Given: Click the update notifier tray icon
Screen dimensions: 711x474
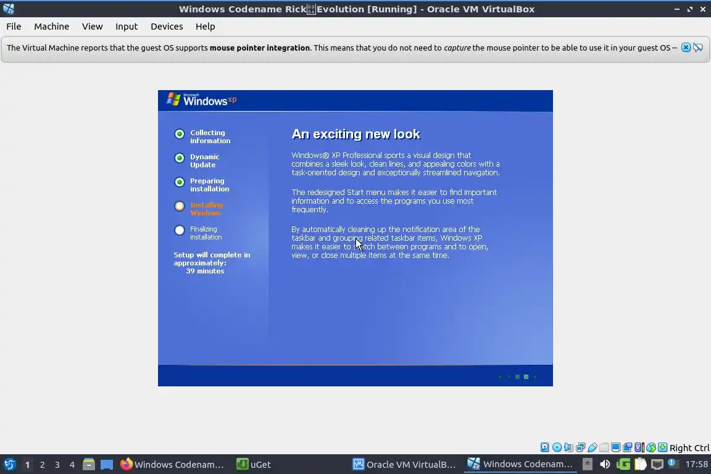Looking at the screenshot, I should pyautogui.click(x=673, y=464).
